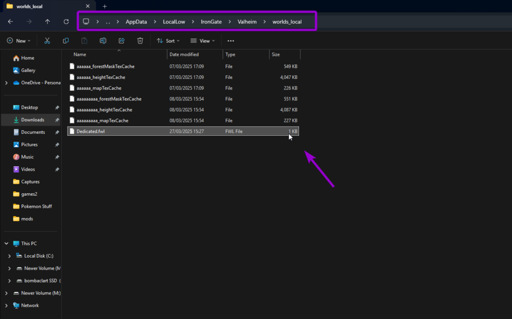512x319 pixels.
Task: Open the New item dropdown
Action: click(x=18, y=41)
